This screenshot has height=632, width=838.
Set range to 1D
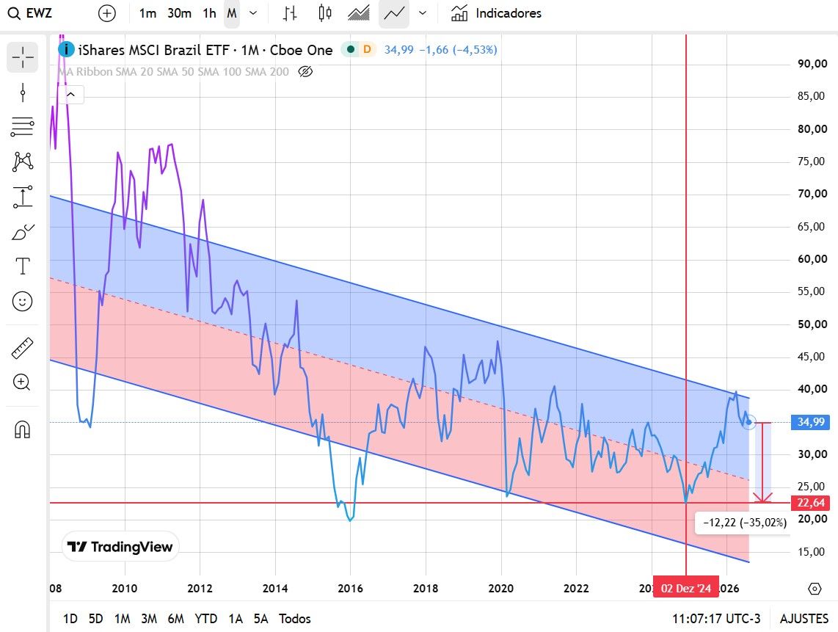(70, 619)
